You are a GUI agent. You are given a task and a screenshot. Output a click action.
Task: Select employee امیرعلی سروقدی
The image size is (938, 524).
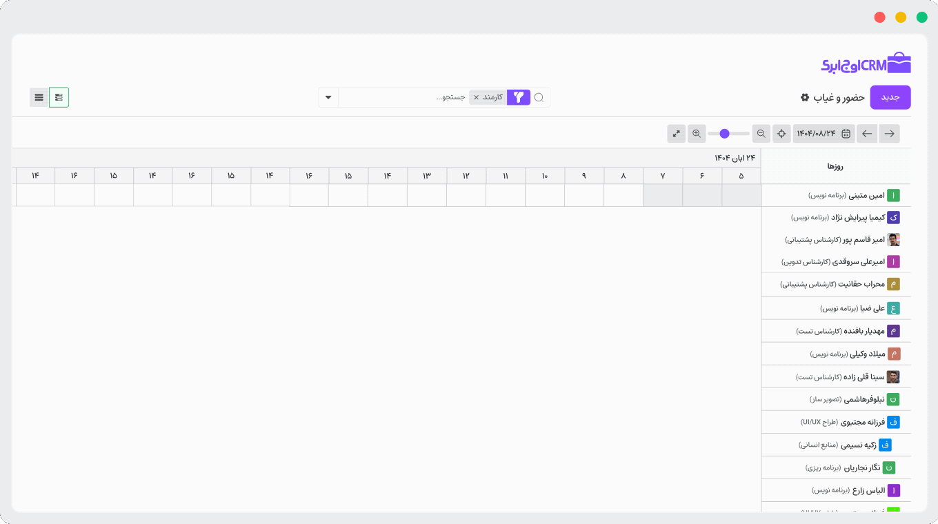pos(836,261)
